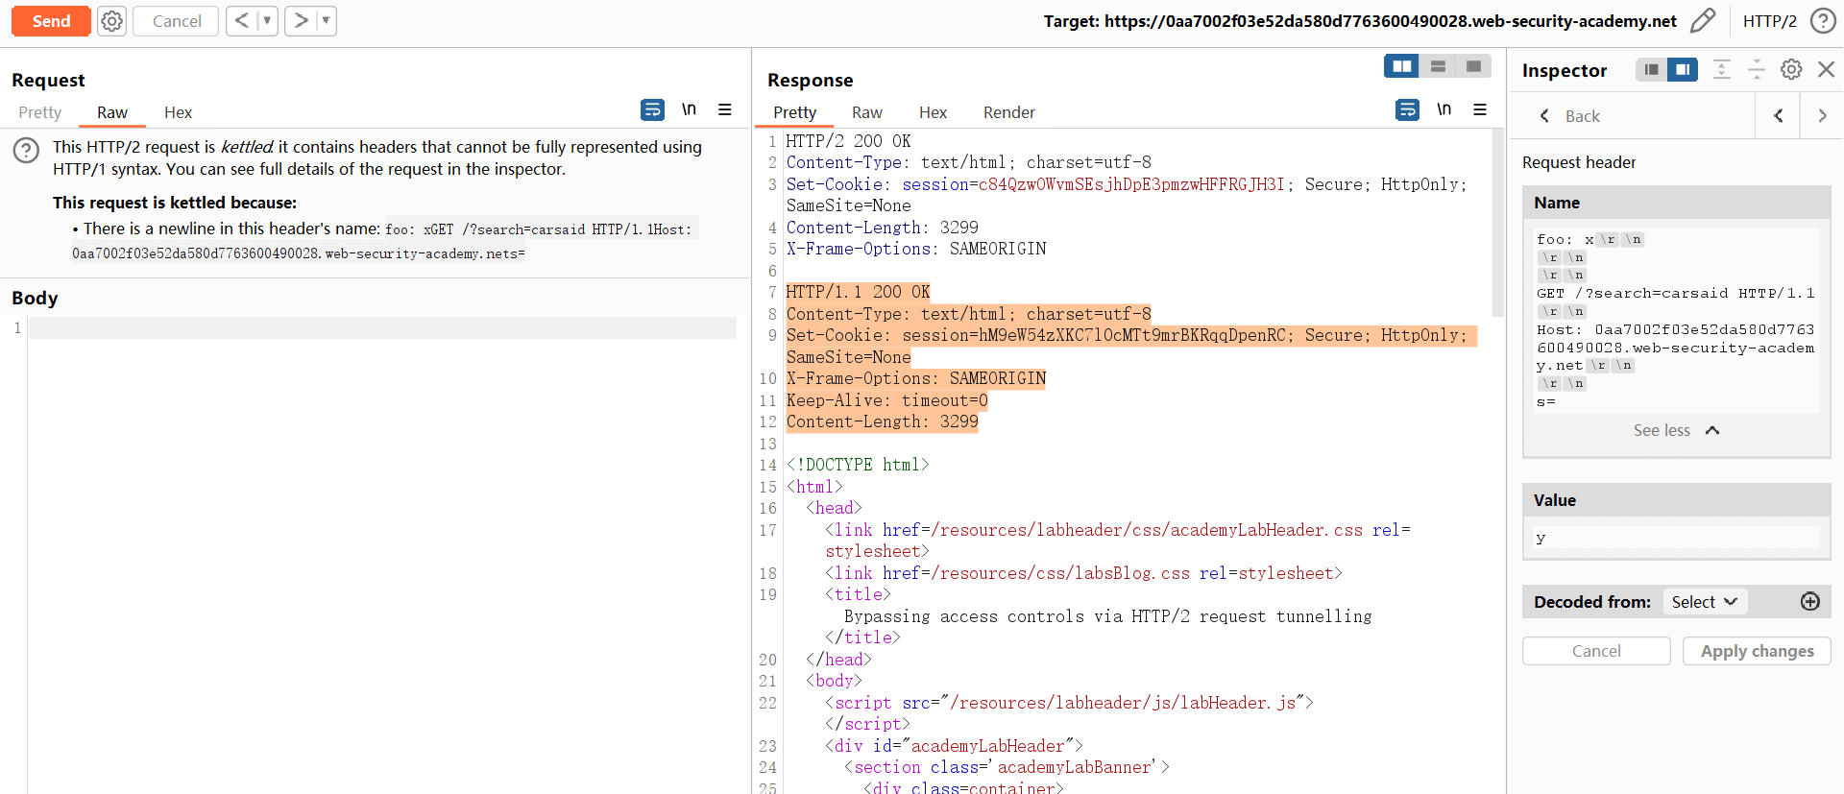The height and width of the screenshot is (794, 1844).
Task: Open Response panel hamburger menu
Action: [x=1480, y=109]
